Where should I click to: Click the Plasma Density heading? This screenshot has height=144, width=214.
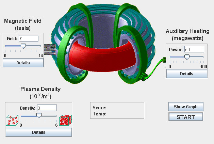click(40, 93)
